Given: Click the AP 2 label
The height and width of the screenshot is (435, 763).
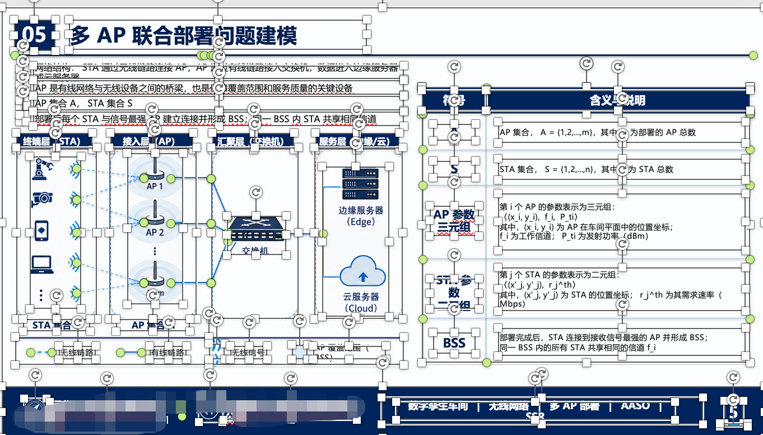Looking at the screenshot, I should (x=155, y=233).
